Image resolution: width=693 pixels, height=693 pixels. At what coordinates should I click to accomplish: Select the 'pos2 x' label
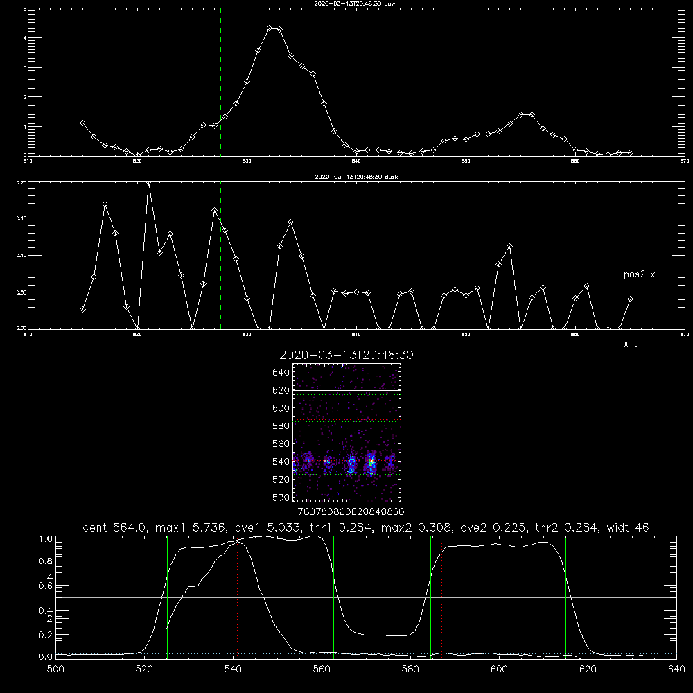639,274
